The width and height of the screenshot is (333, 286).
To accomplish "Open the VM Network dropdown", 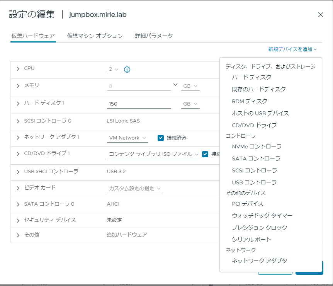I will [127, 138].
